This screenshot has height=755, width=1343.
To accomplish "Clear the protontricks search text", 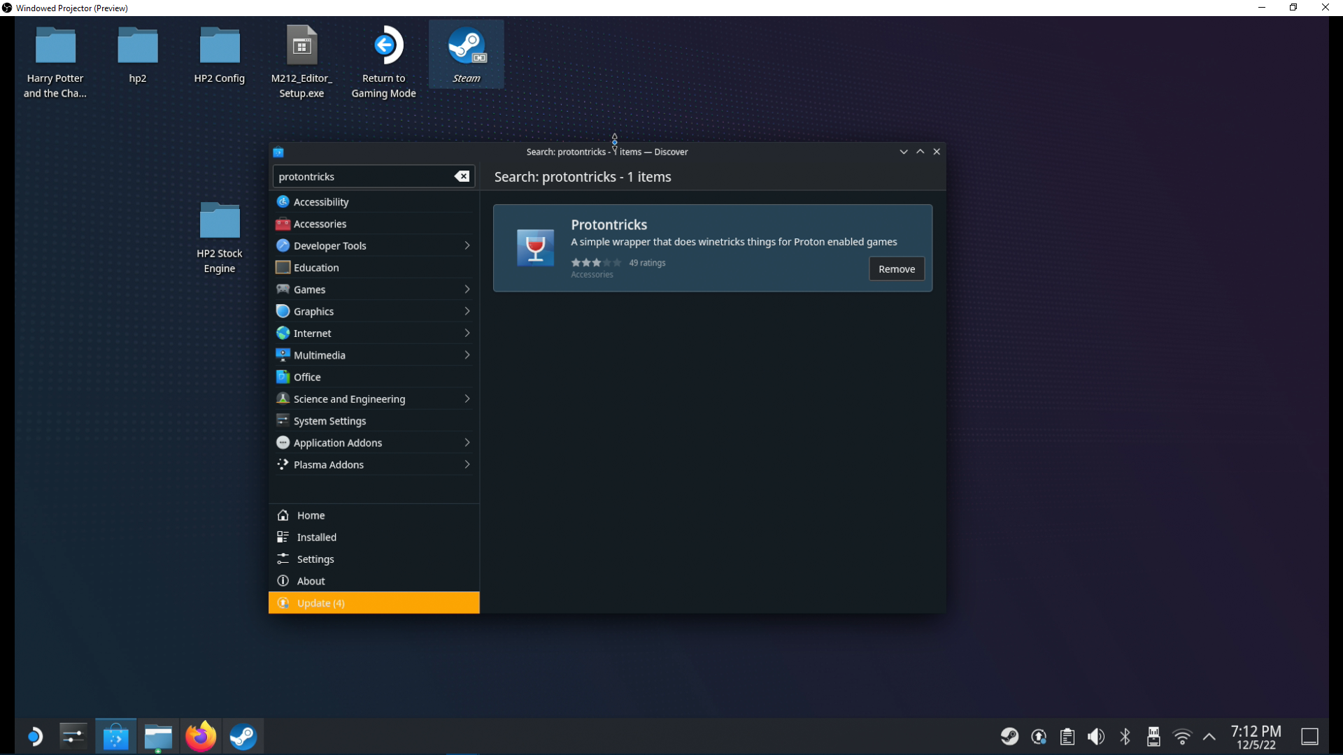I will (x=462, y=176).
